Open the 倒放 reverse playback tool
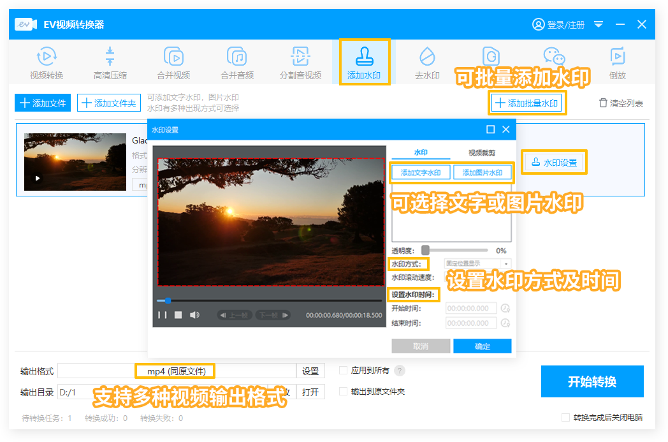Image resolution: width=668 pixels, height=442 pixels. pyautogui.click(x=617, y=63)
